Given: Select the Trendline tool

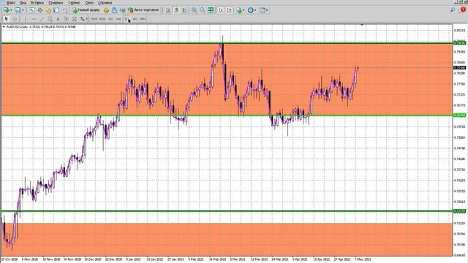Looking at the screenshot, I should [x=42, y=19].
